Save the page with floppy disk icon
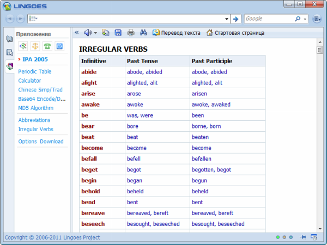The width and height of the screenshot is (327, 245). (118, 33)
